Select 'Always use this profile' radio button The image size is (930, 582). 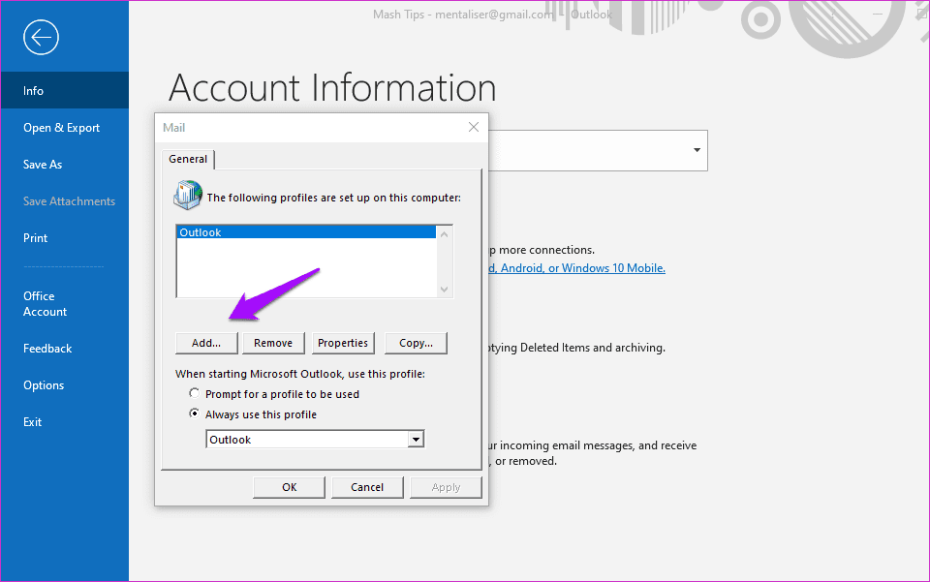coord(196,414)
